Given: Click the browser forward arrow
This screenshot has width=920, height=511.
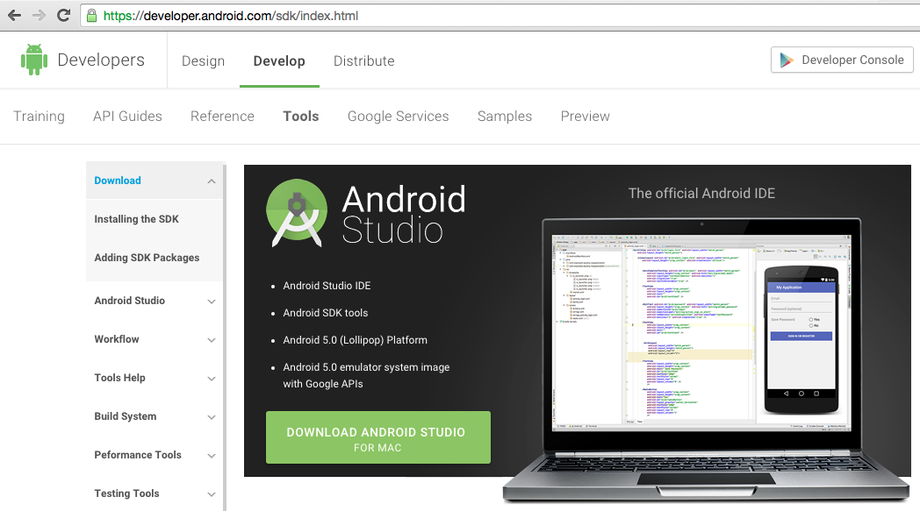Looking at the screenshot, I should 39,15.
